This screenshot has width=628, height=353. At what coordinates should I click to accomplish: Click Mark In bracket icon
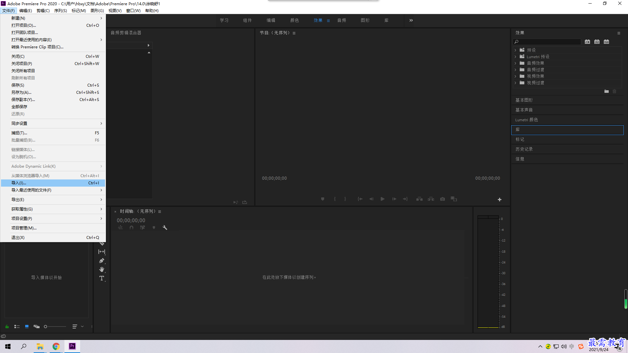tap(335, 199)
